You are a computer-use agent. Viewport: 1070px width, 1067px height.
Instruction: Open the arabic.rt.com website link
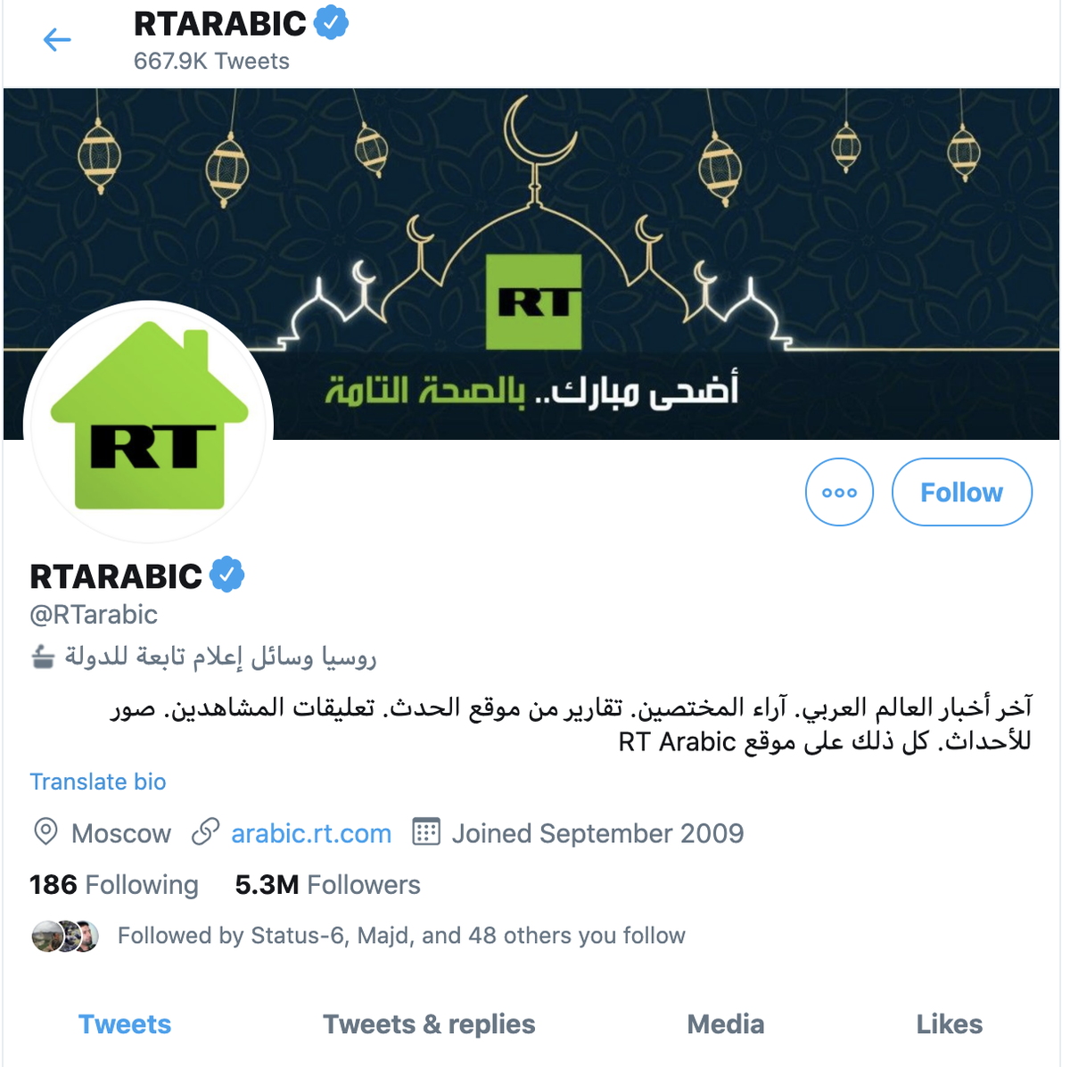[x=311, y=833]
